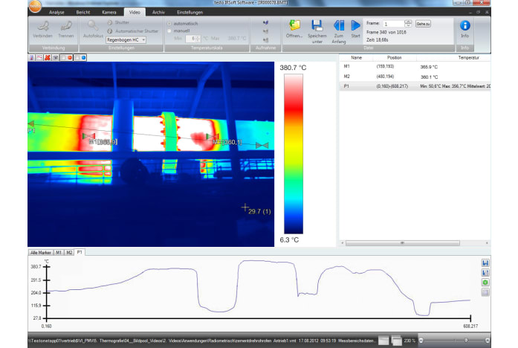This screenshot has height=348, width=518.
Task: Toggle the Automatischer Shutter option
Action: click(x=110, y=31)
